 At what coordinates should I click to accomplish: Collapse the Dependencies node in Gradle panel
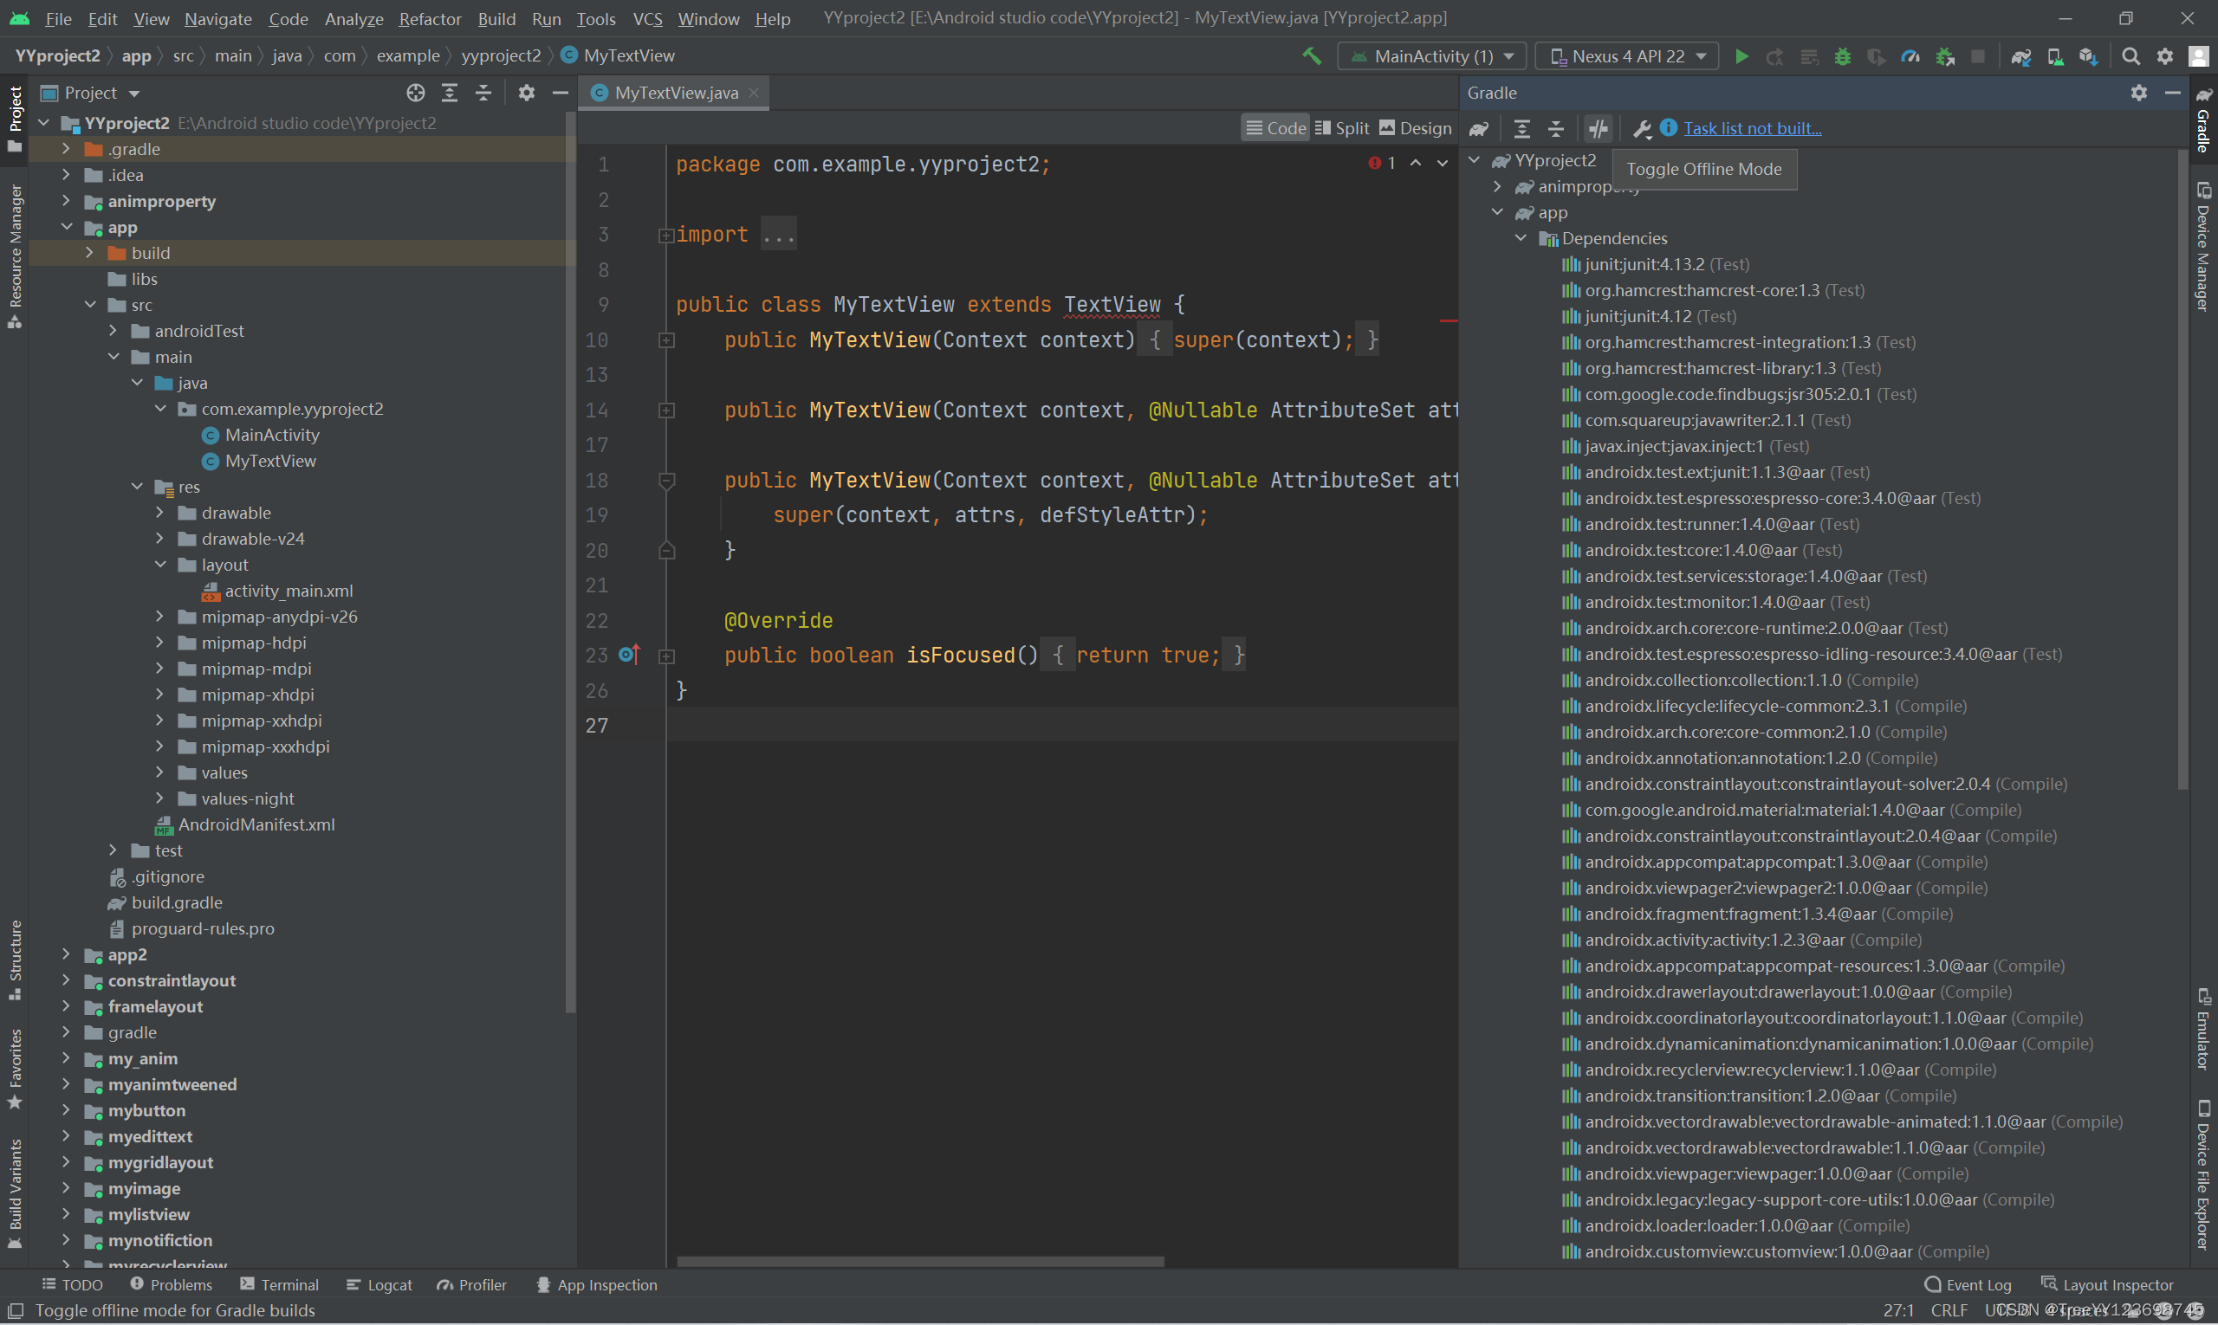pyautogui.click(x=1521, y=238)
